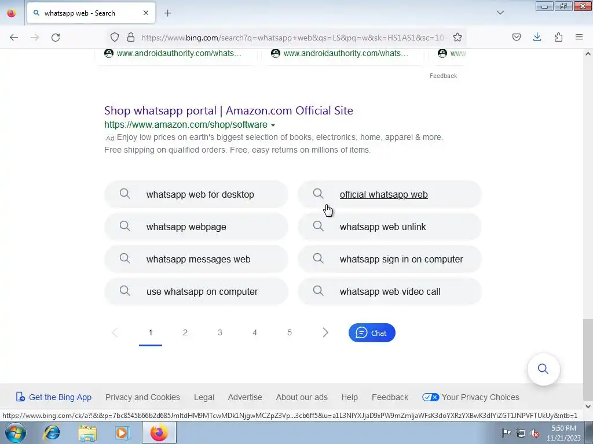
Task: Go to results page 2
Action: point(185,332)
